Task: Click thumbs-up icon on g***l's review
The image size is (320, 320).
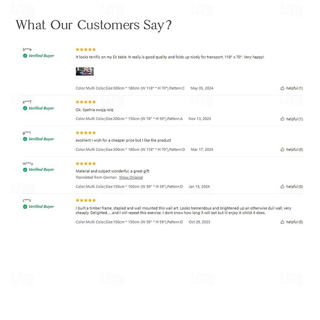Action: click(282, 150)
